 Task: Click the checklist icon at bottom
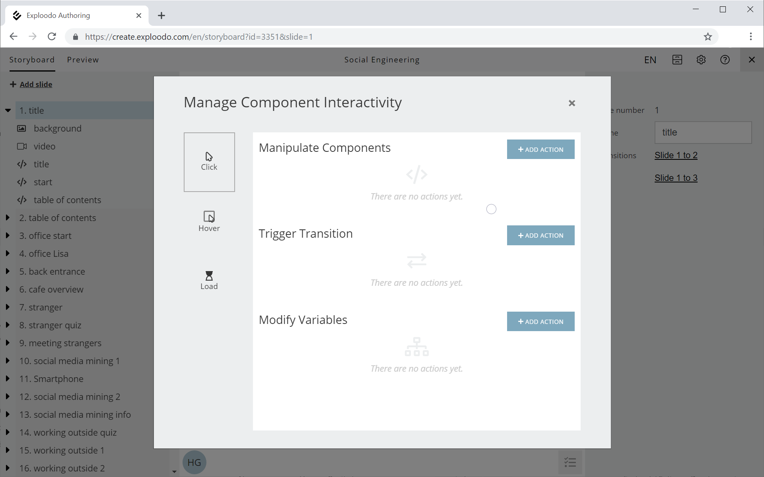click(570, 462)
